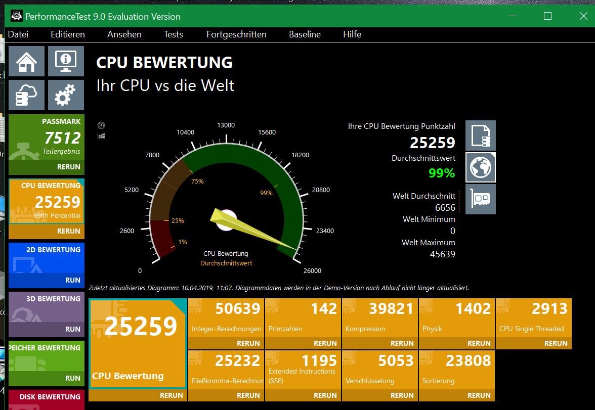Click the CPU Single Threaded 2913 tile
Image resolution: width=595 pixels, height=410 pixels.
point(533,318)
